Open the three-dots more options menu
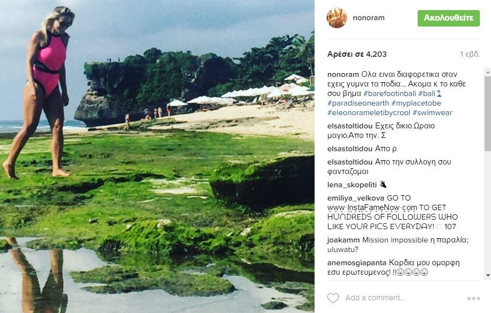The width and height of the screenshot is (491, 313). [x=473, y=298]
